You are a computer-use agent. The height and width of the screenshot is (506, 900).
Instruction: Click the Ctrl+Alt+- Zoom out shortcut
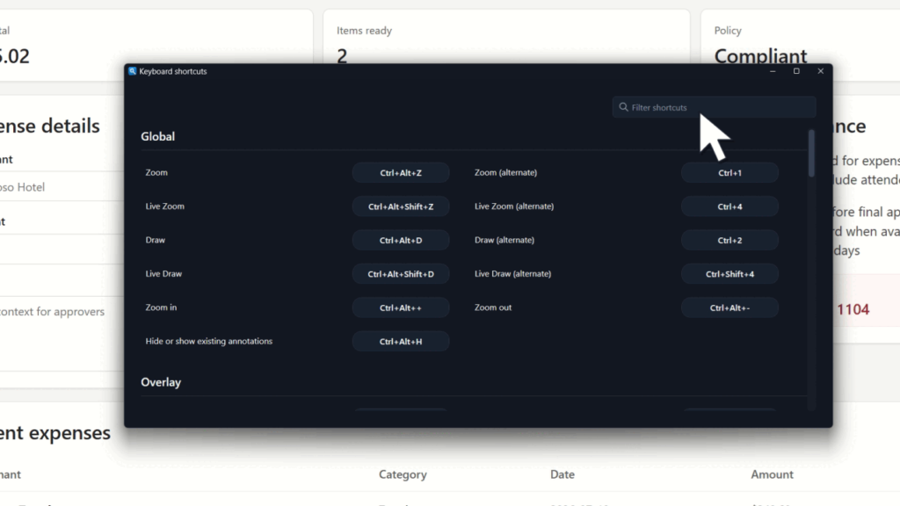tap(729, 308)
